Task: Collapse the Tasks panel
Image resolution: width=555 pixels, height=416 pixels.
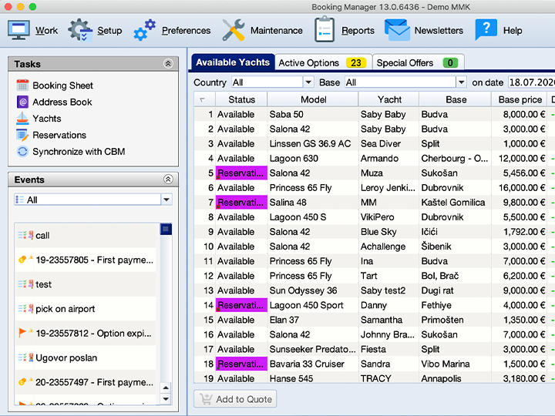Action: 168,64
